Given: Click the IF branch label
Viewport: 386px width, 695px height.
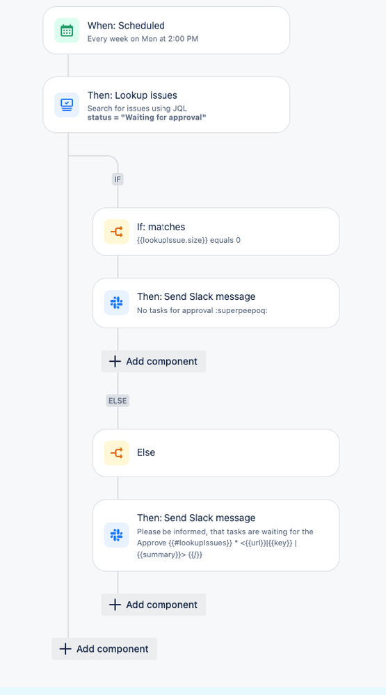Looking at the screenshot, I should pyautogui.click(x=118, y=179).
